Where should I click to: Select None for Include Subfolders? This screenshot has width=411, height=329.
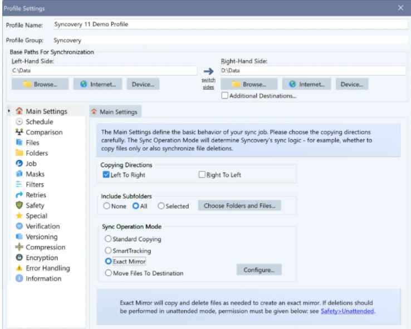click(x=106, y=206)
